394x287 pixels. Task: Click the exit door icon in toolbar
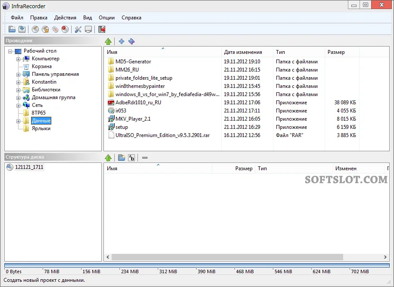(102, 29)
